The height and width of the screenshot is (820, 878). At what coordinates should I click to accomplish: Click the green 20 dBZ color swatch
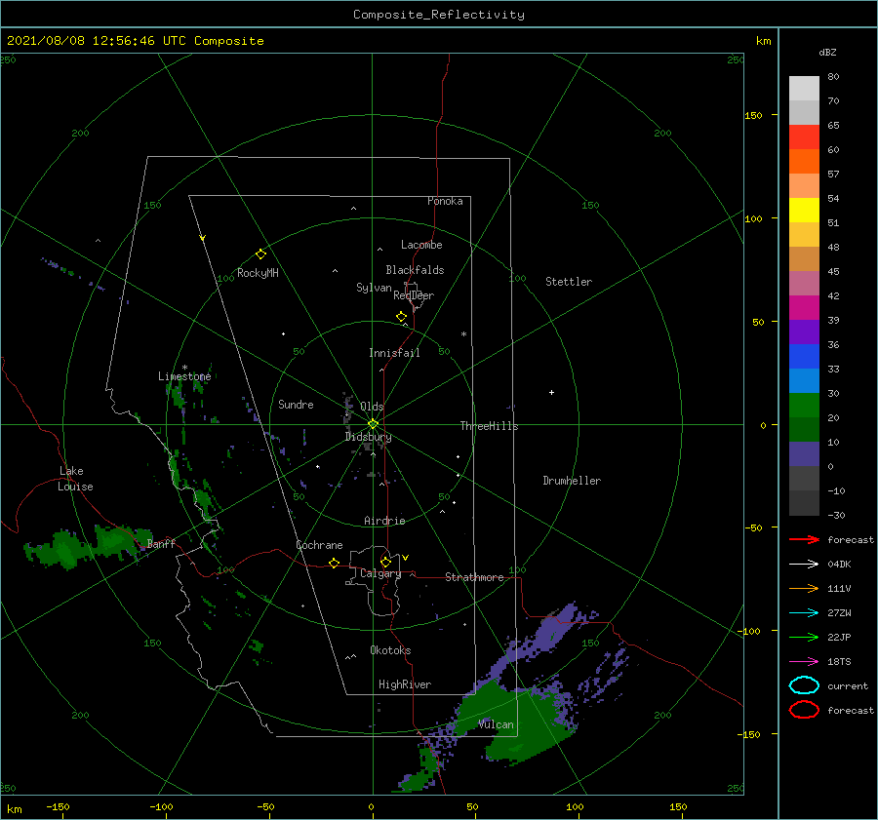click(x=804, y=406)
